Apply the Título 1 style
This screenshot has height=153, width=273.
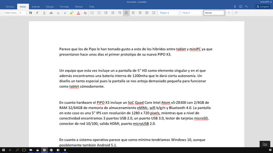(168, 13)
